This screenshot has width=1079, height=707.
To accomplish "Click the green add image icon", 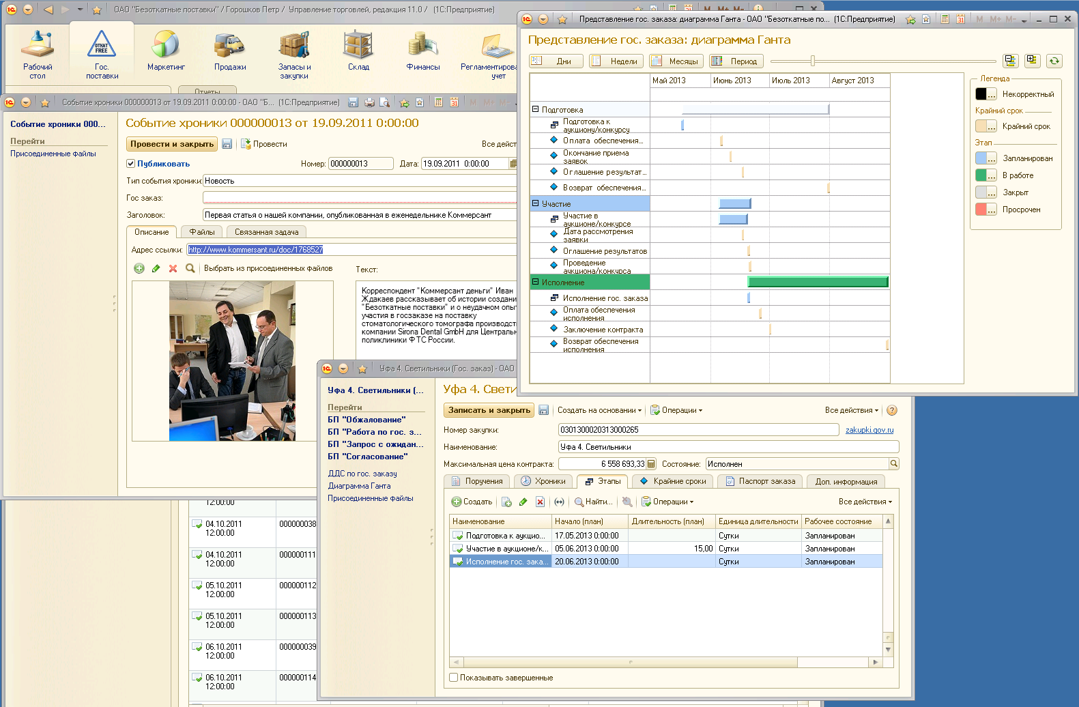I will [x=139, y=268].
